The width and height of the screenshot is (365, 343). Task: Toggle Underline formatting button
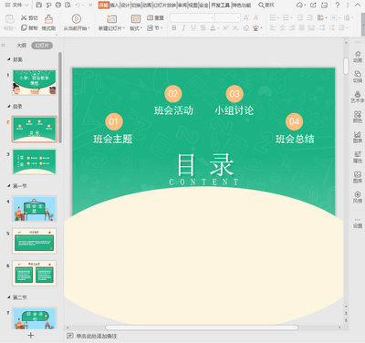point(193,28)
